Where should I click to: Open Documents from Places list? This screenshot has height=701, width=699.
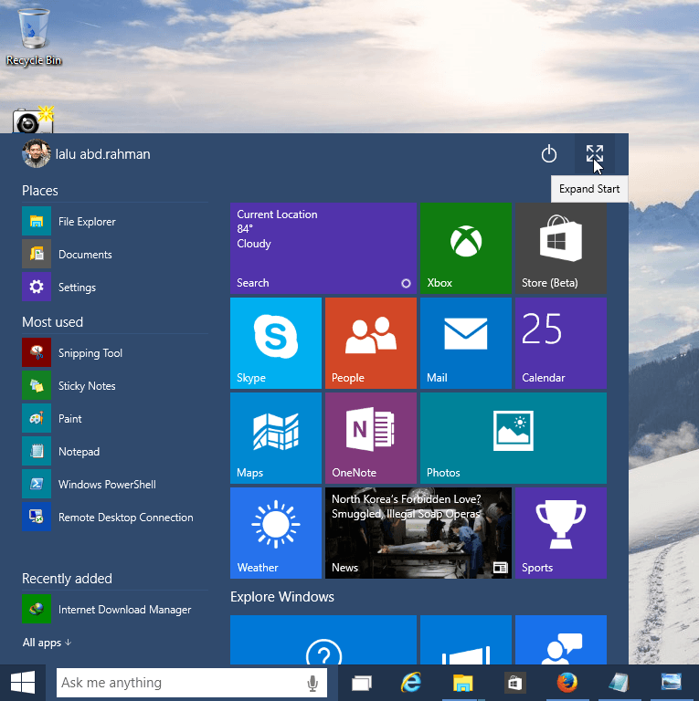pyautogui.click(x=115, y=255)
